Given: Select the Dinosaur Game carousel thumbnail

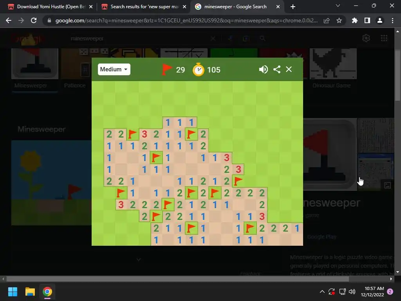Looking at the screenshot, I should (333, 64).
